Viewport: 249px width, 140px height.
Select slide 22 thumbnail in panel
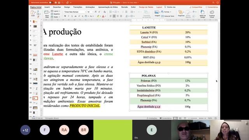point(35,103)
